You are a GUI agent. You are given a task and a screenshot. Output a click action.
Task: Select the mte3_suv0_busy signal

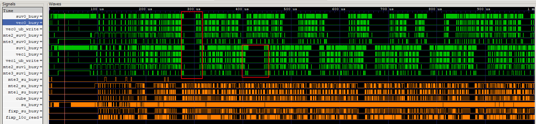pyautogui.click(x=23, y=42)
